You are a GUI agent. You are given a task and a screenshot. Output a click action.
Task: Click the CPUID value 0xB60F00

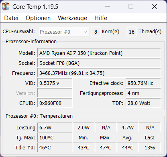pyautogui.click(x=55, y=103)
